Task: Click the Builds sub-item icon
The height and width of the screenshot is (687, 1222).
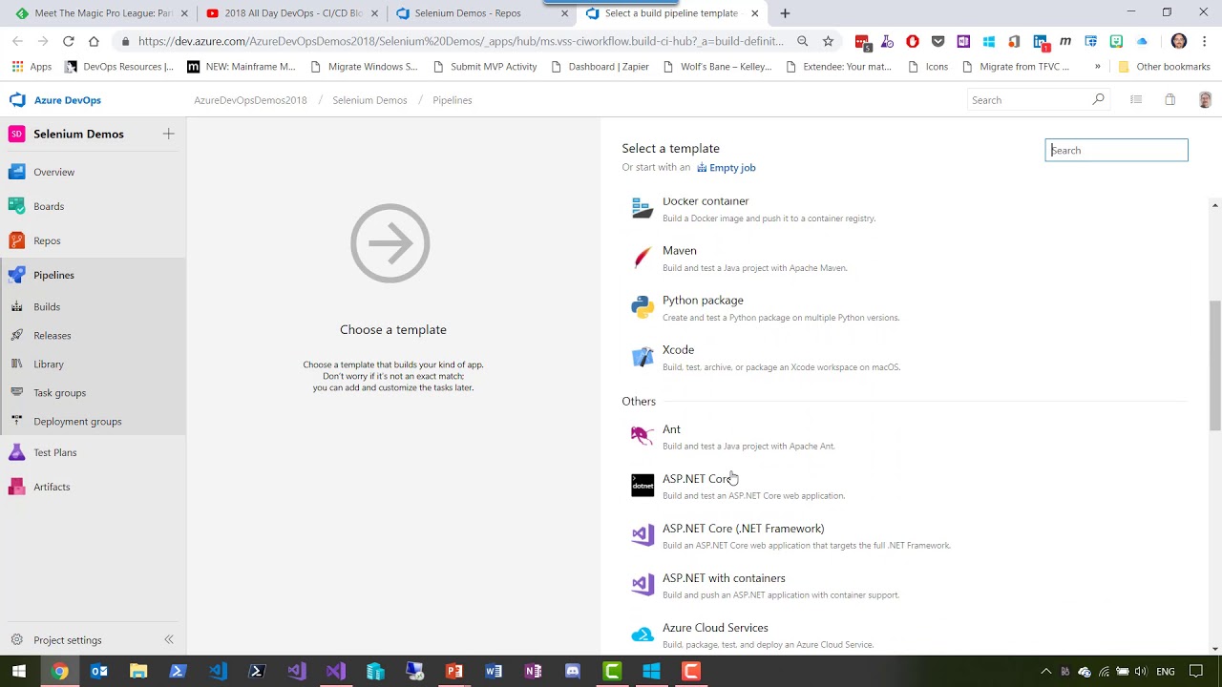Action: point(16,307)
